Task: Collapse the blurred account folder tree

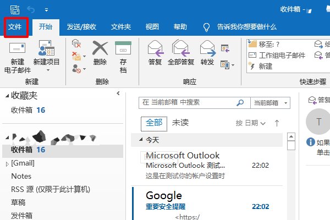Action: point(7,137)
